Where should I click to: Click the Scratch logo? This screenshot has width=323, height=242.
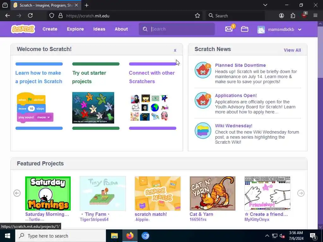(x=23, y=29)
